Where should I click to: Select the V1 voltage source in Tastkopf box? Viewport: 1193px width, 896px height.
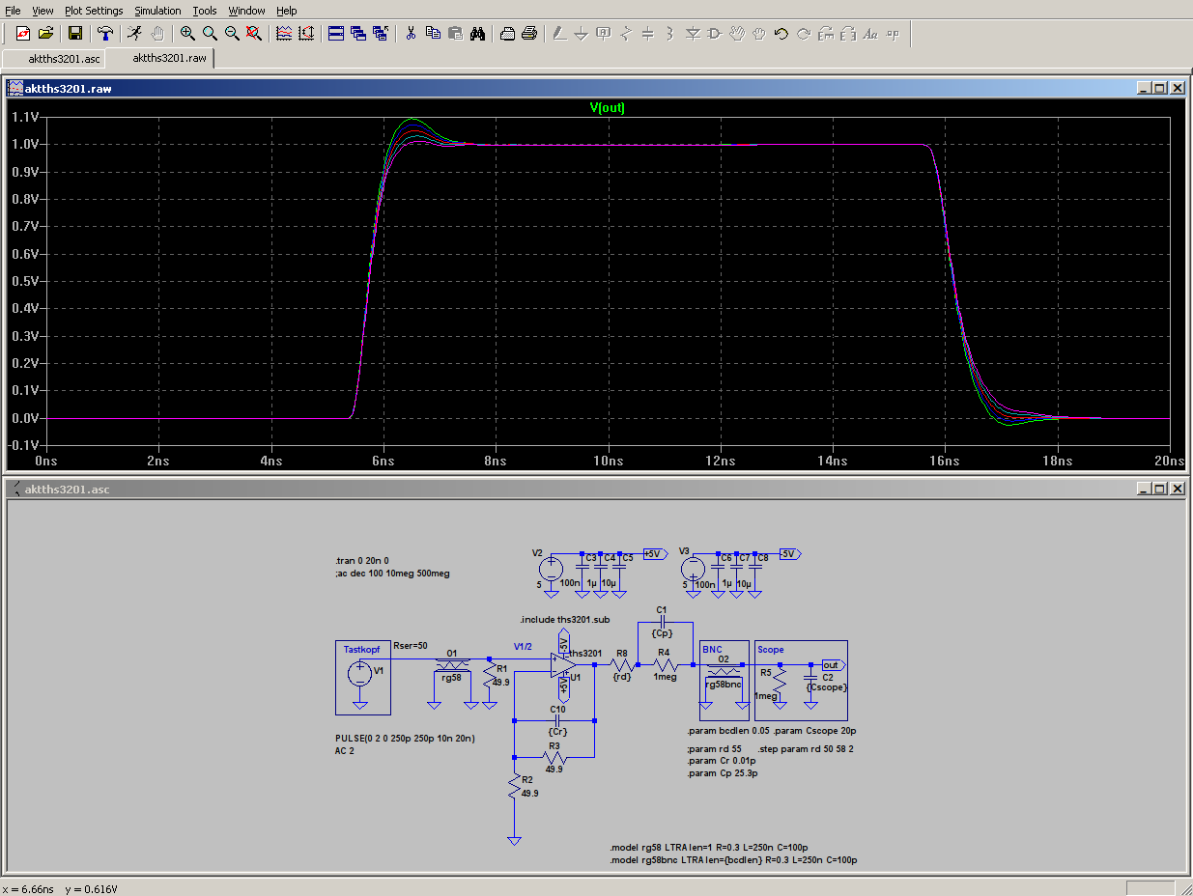click(x=359, y=673)
